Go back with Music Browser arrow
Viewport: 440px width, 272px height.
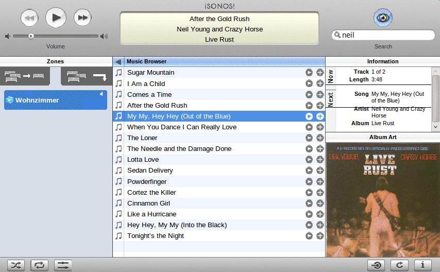coord(119,62)
